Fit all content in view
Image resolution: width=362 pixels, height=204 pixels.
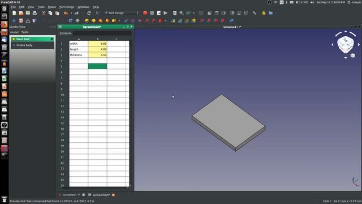175,13
